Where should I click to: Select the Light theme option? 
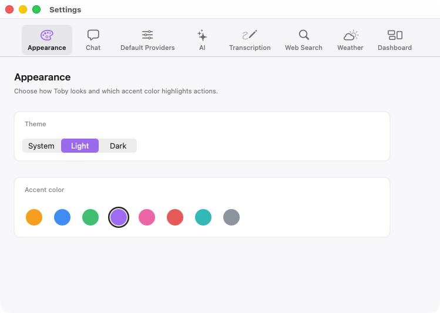80,146
